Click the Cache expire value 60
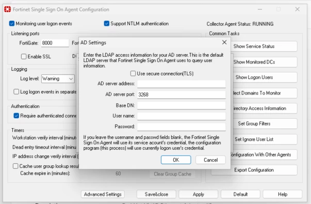 [x=118, y=174]
